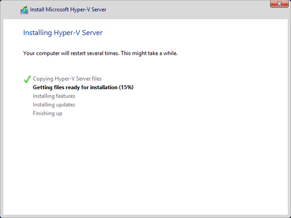Select the 'Installing updates' step

[54, 105]
